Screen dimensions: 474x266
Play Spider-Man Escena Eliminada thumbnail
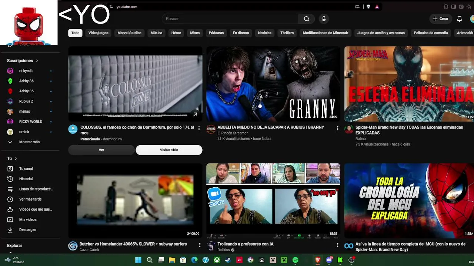pyautogui.click(x=409, y=84)
